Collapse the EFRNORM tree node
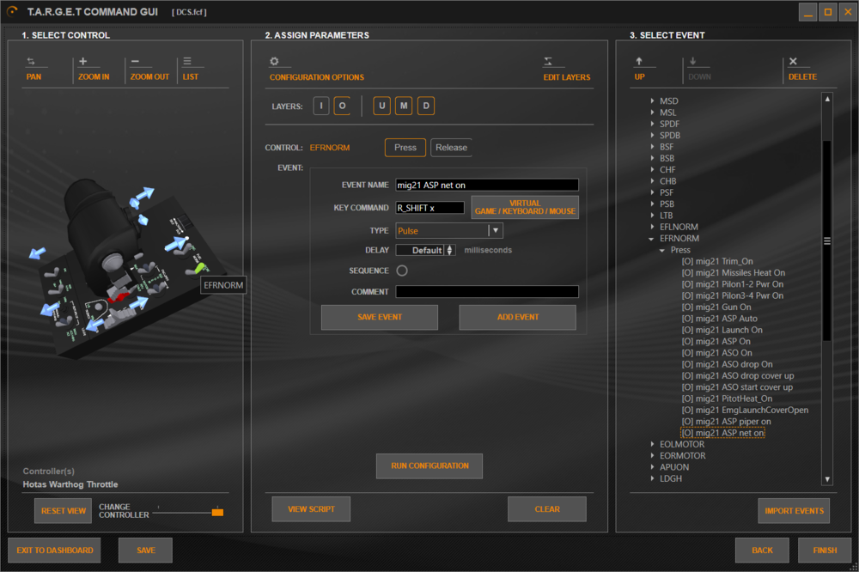 coord(651,239)
